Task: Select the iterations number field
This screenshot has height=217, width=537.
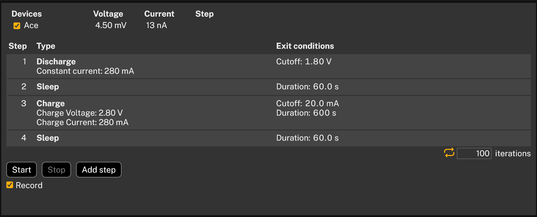Action: 474,153
